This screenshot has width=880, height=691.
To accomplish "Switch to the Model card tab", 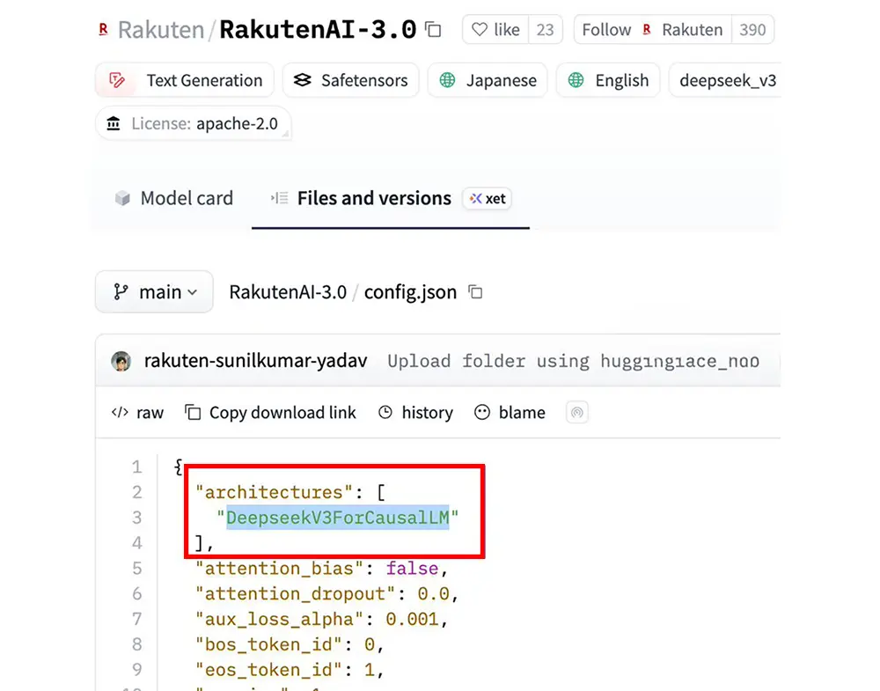I will [174, 198].
